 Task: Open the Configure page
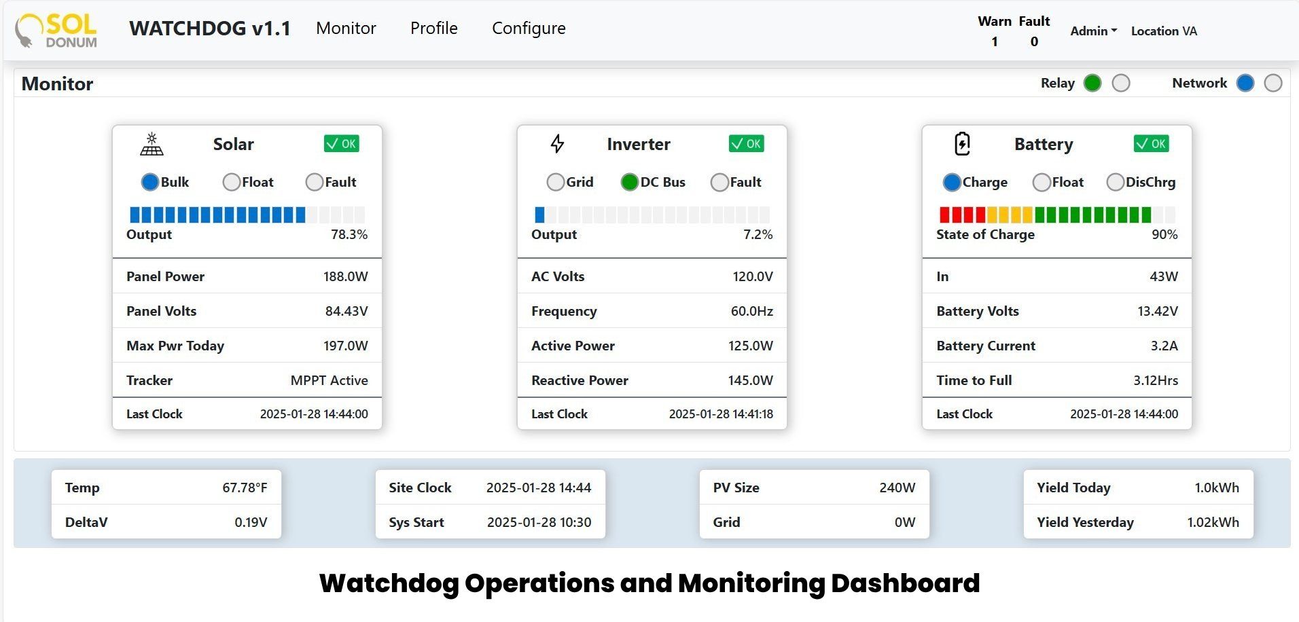[529, 29]
